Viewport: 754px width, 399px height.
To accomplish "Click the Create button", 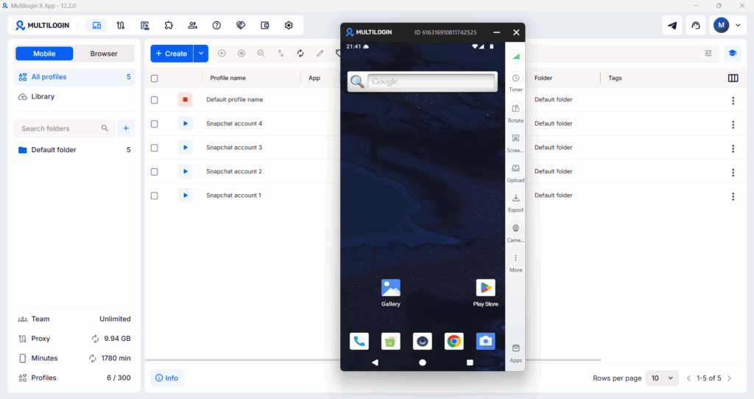I will pyautogui.click(x=172, y=54).
